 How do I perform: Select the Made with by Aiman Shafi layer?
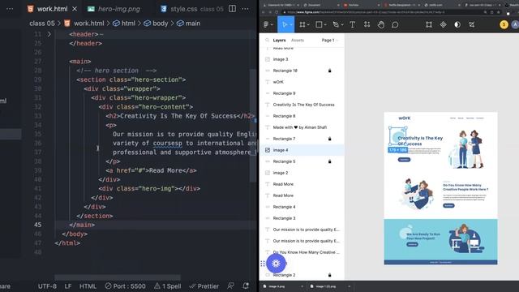(302, 127)
